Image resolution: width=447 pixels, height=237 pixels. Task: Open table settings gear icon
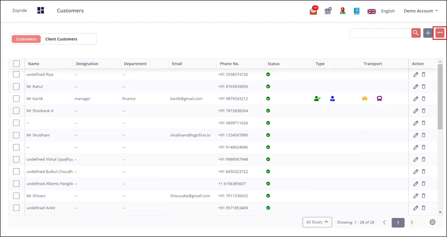[433, 222]
